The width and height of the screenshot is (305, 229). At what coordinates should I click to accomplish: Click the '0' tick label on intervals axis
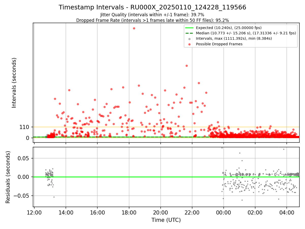pos(28,138)
